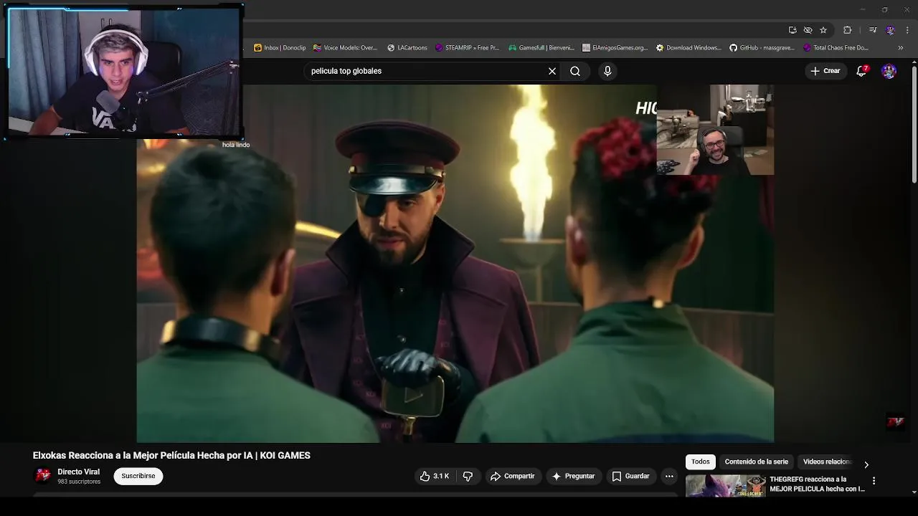Select the Todos filter chip
Image resolution: width=918 pixels, height=516 pixels.
[701, 462]
